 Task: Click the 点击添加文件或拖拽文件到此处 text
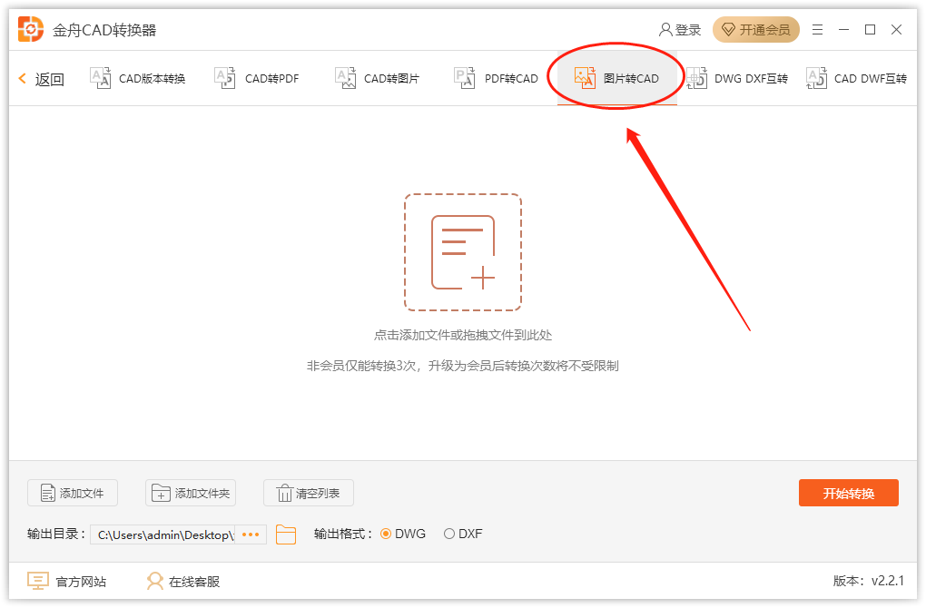coord(463,335)
